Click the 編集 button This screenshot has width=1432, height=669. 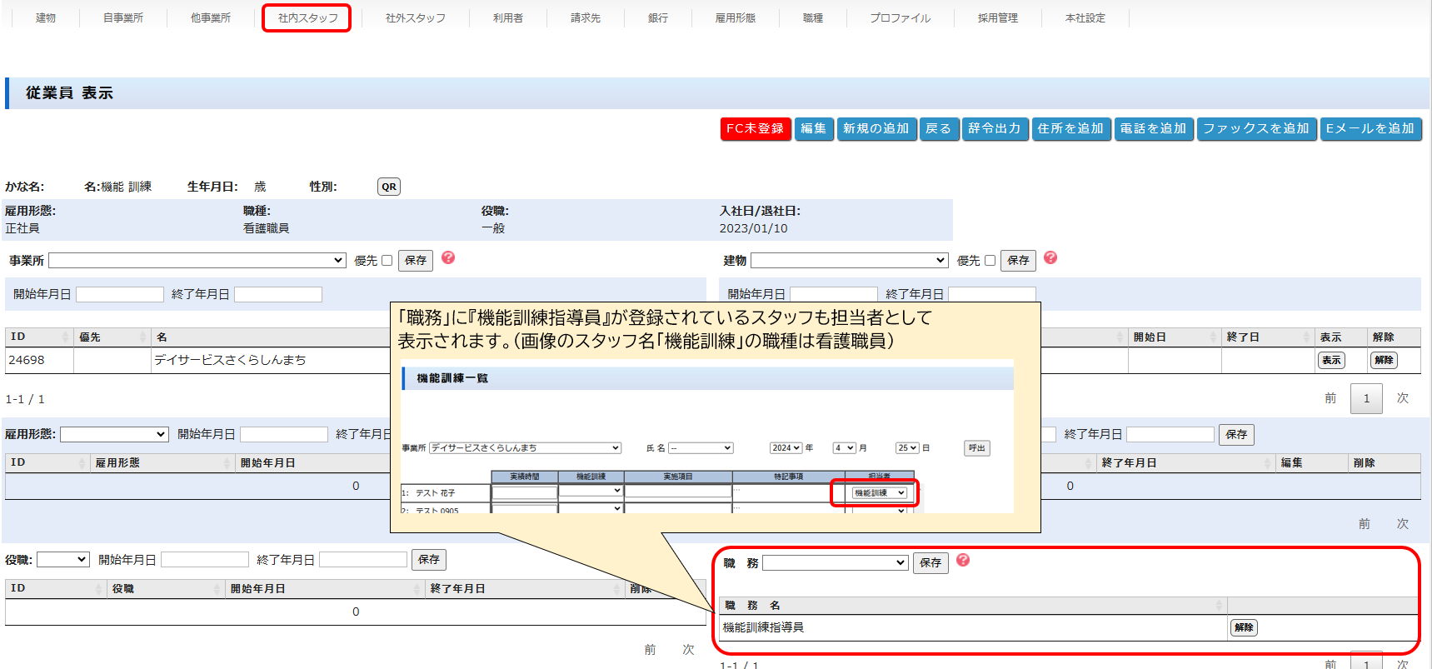[813, 129]
